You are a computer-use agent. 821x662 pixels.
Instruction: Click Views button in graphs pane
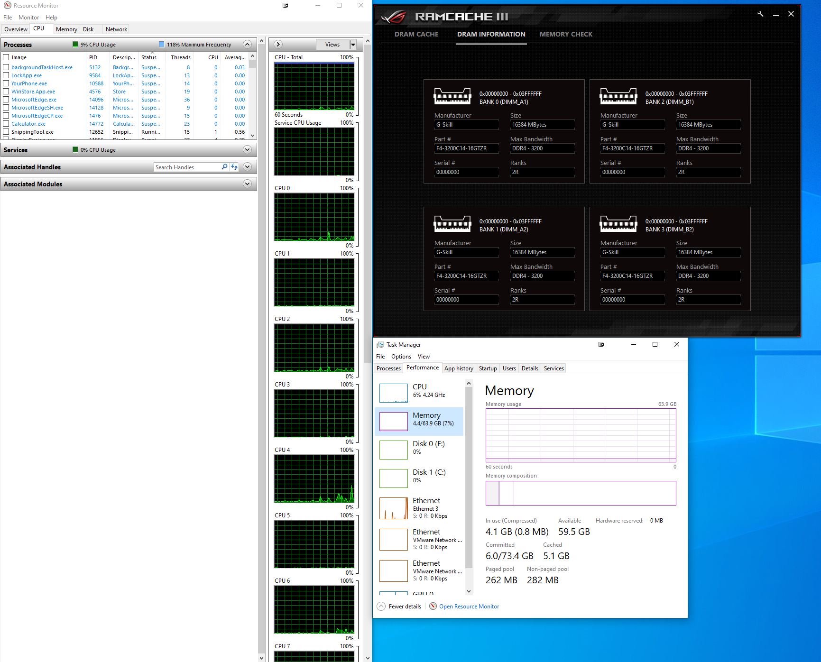332,45
